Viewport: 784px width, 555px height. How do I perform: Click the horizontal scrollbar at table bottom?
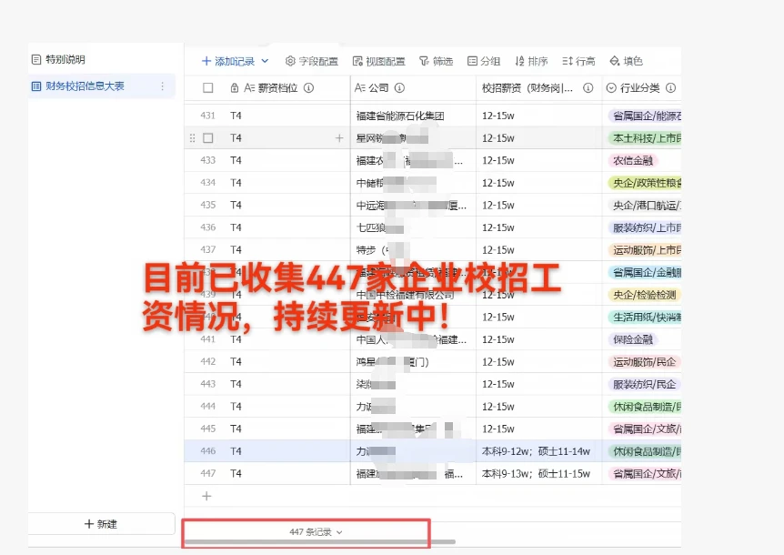click(x=320, y=541)
